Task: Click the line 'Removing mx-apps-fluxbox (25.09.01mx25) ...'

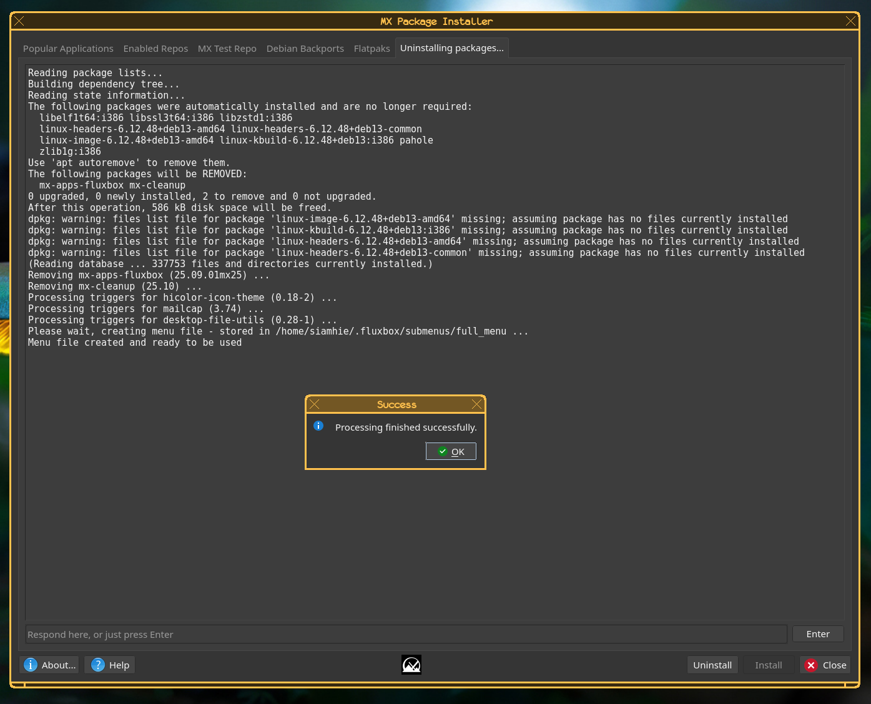Action: coord(149,275)
